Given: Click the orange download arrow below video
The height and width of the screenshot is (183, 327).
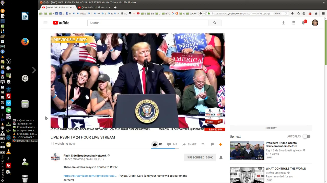Looking at the screenshot, I should tap(220, 144).
